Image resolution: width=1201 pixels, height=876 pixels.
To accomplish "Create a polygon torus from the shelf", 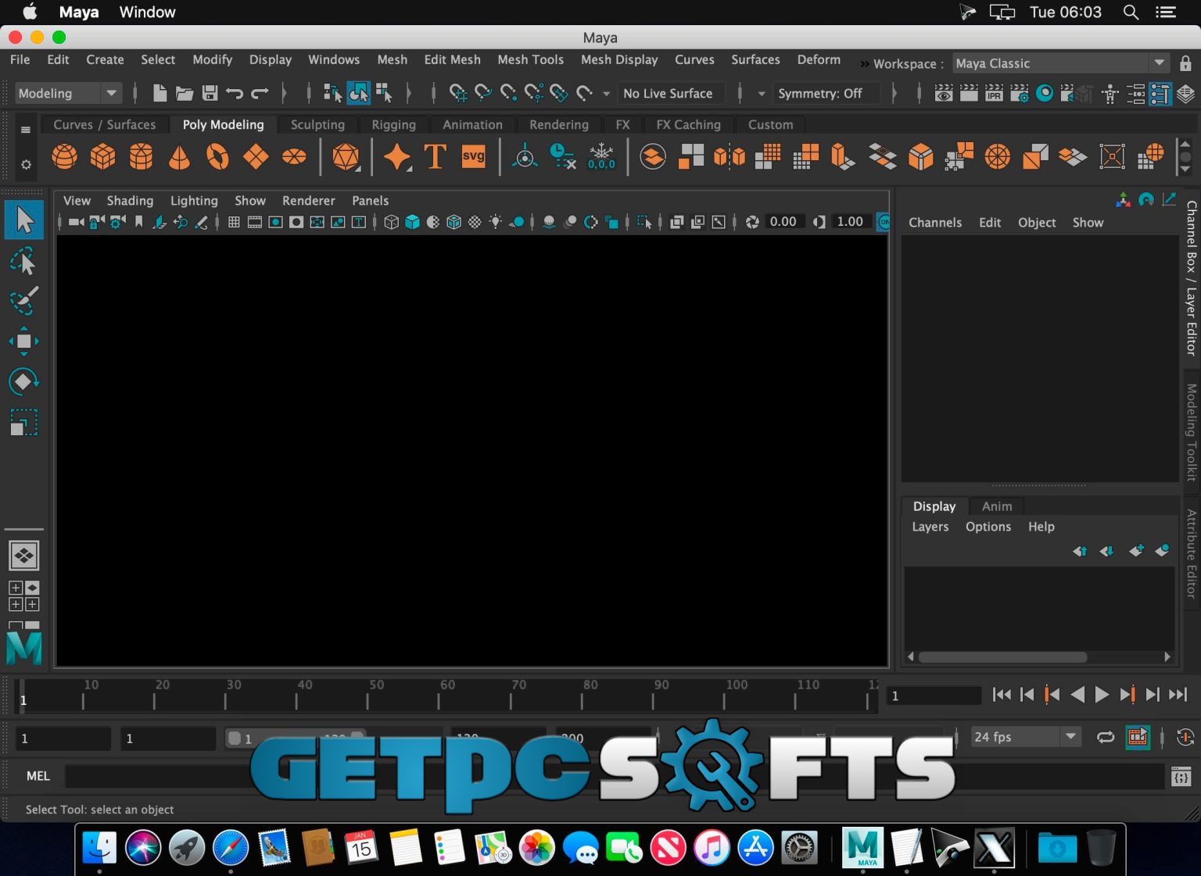I will (217, 156).
